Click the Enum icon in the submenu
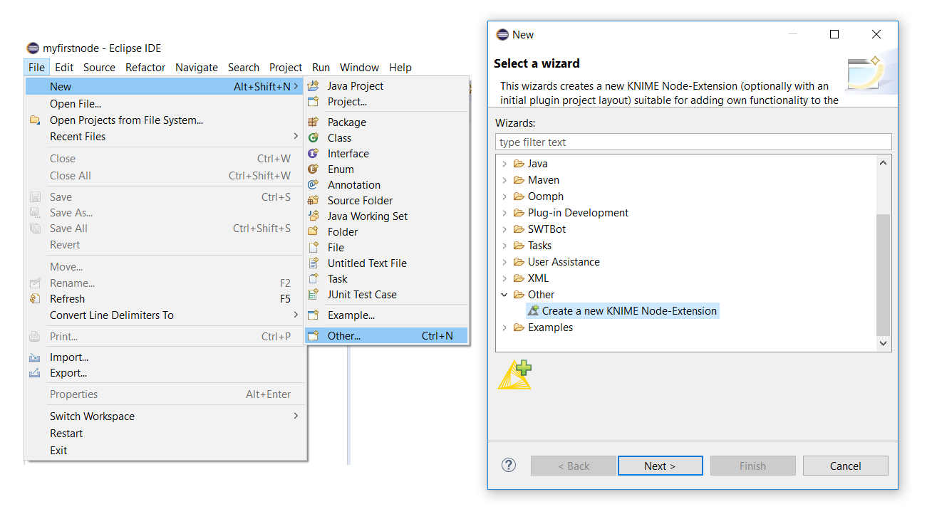The width and height of the screenshot is (927, 514). coord(313,169)
